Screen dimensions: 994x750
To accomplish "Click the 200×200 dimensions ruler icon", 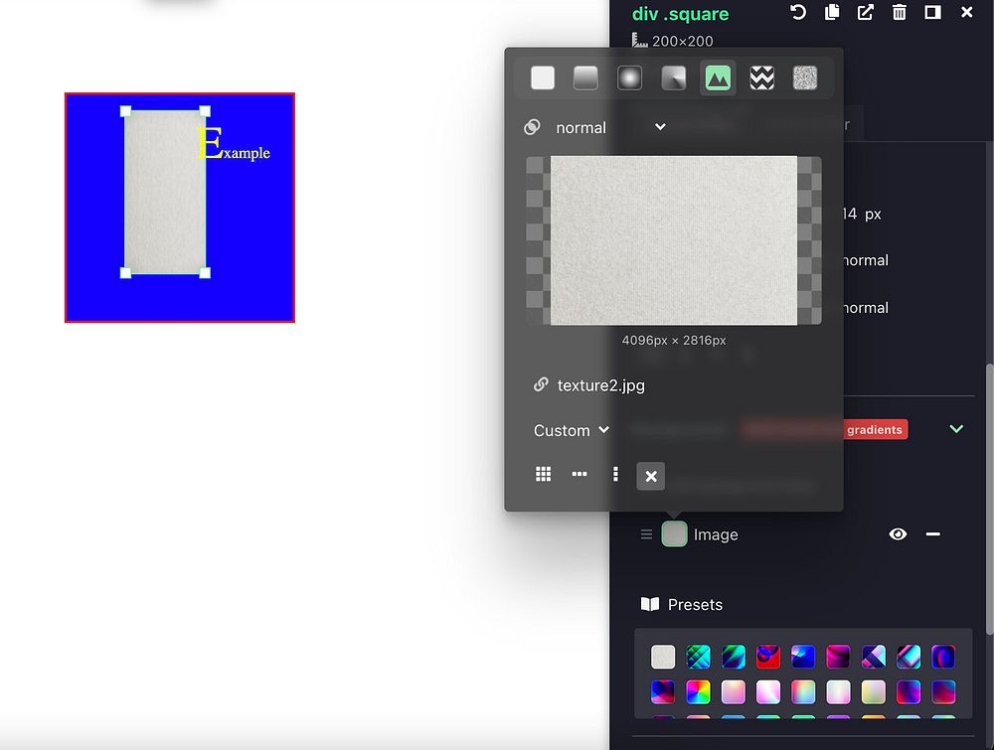I will point(639,40).
